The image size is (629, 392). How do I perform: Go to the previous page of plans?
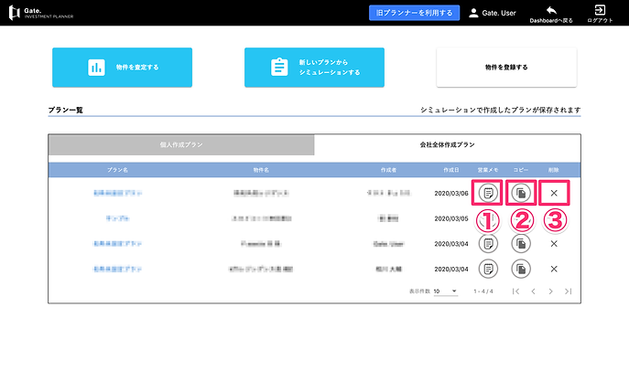(533, 291)
